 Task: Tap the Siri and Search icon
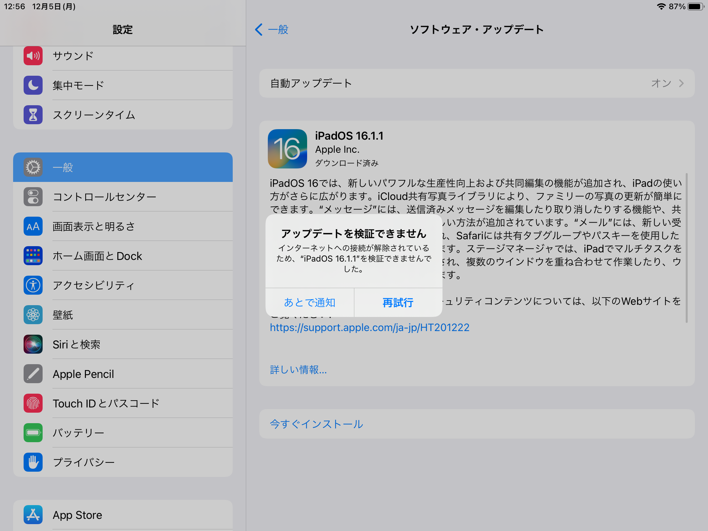33,344
